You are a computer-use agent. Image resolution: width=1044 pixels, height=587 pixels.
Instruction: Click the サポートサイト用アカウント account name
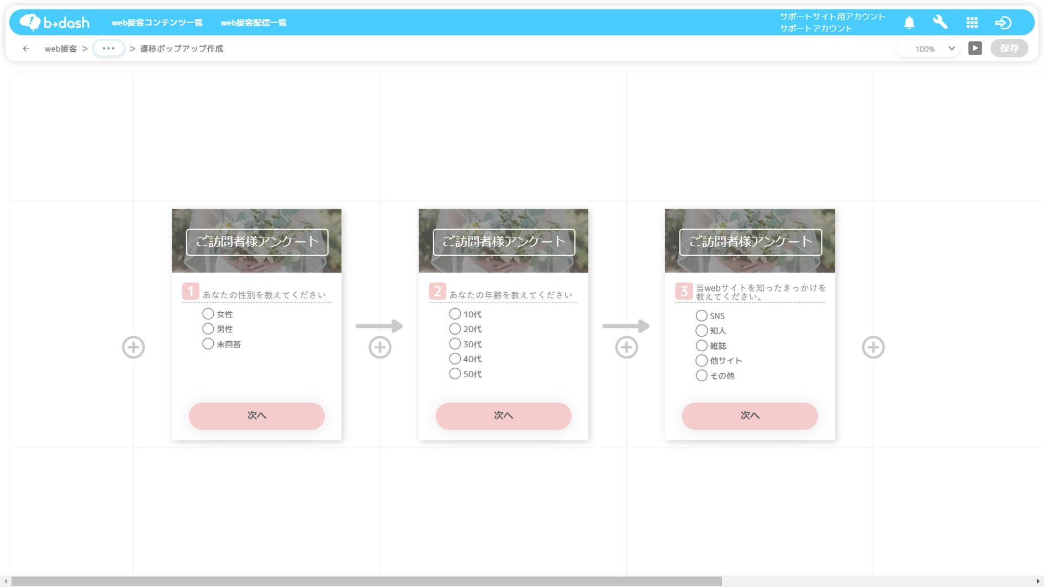click(x=832, y=17)
